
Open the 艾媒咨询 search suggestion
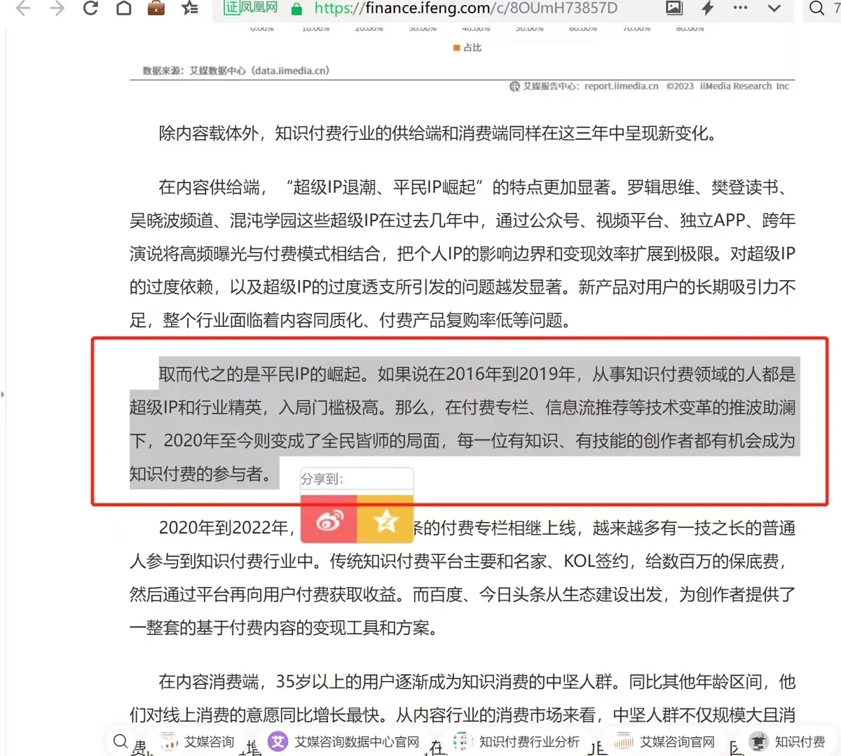197,742
